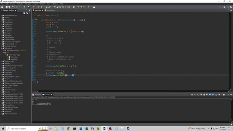Toggle Link with Editor in Package Explorer
This screenshot has height=131, width=233.
(27, 13)
